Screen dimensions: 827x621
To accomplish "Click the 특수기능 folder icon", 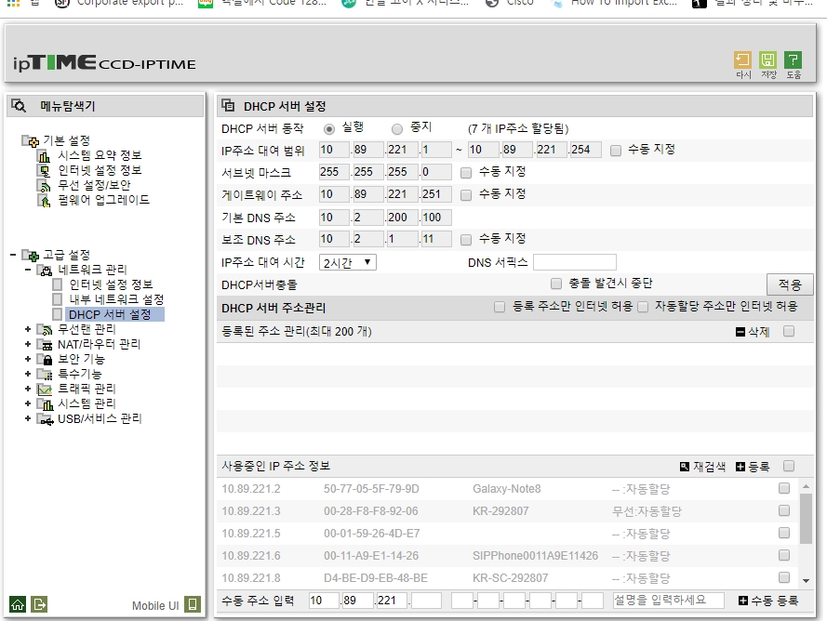I will click(45, 375).
